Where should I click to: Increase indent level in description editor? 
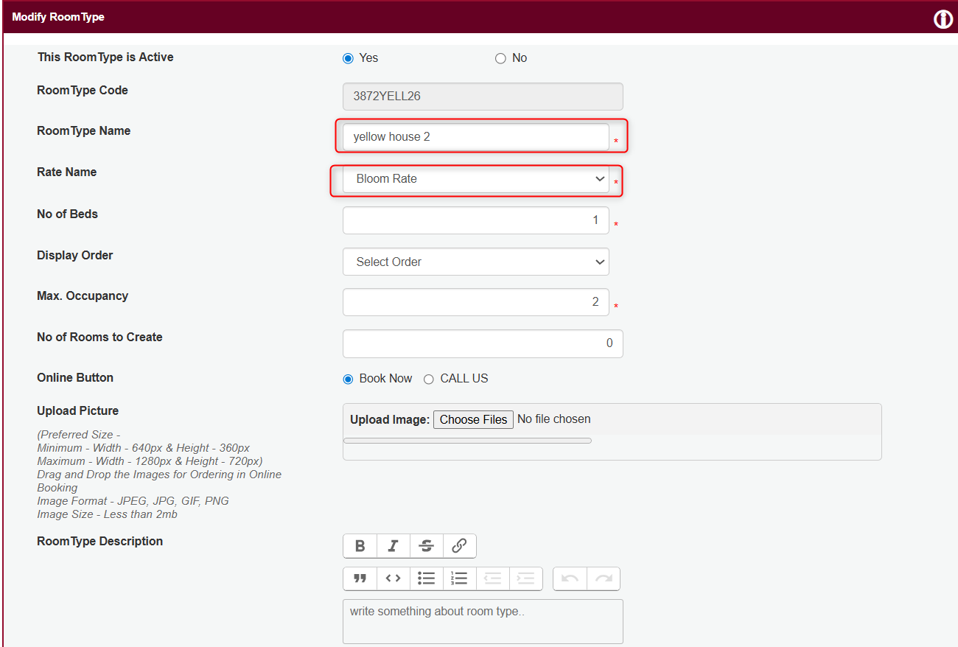point(525,578)
